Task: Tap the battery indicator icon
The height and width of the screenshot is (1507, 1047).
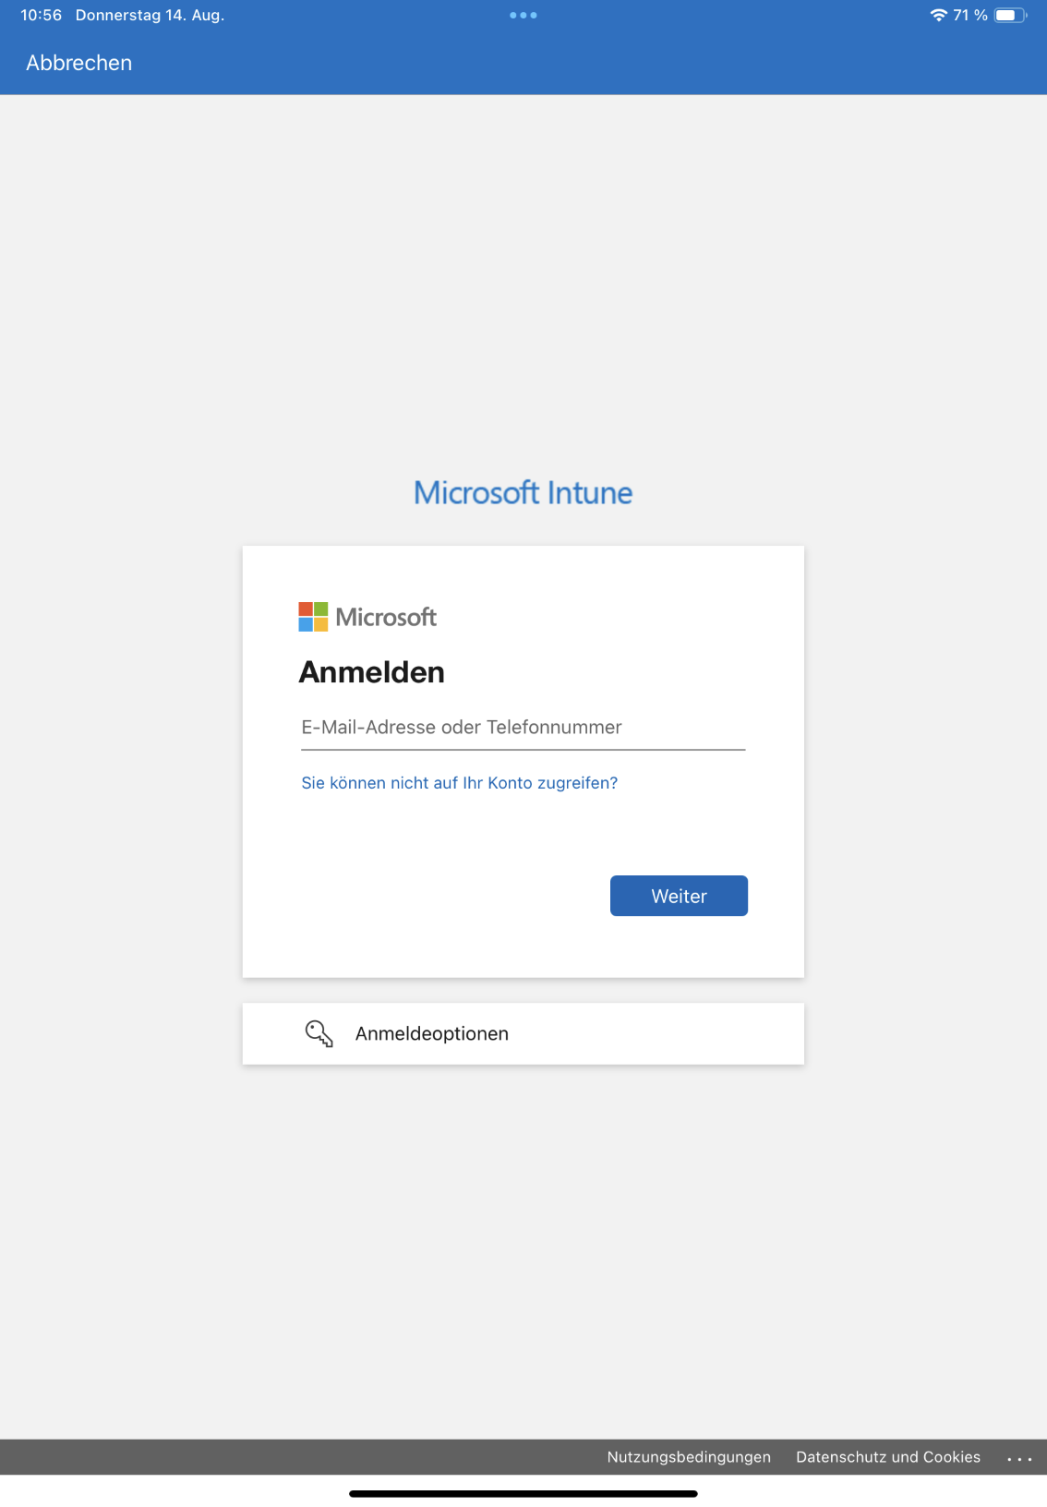Action: pyautogui.click(x=1010, y=15)
